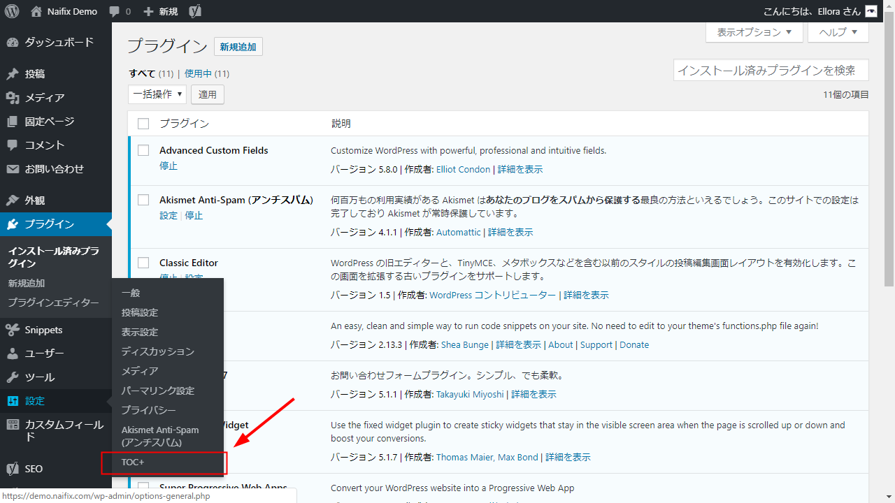Click the コメント bubble icon in sidebar
The width and height of the screenshot is (895, 503).
13,145
